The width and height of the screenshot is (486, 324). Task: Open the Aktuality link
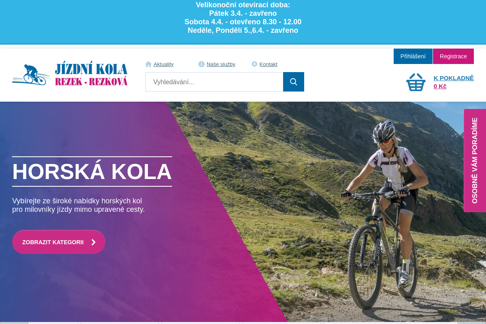[164, 64]
